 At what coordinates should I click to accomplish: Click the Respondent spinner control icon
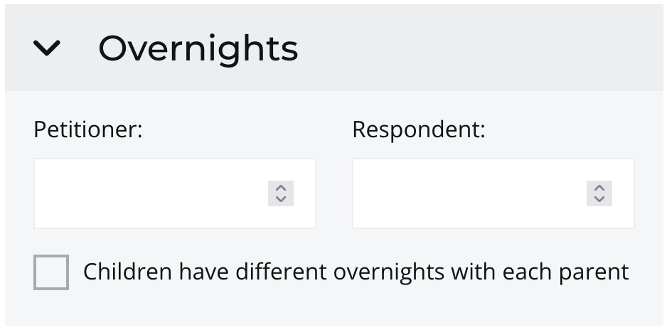pos(599,193)
